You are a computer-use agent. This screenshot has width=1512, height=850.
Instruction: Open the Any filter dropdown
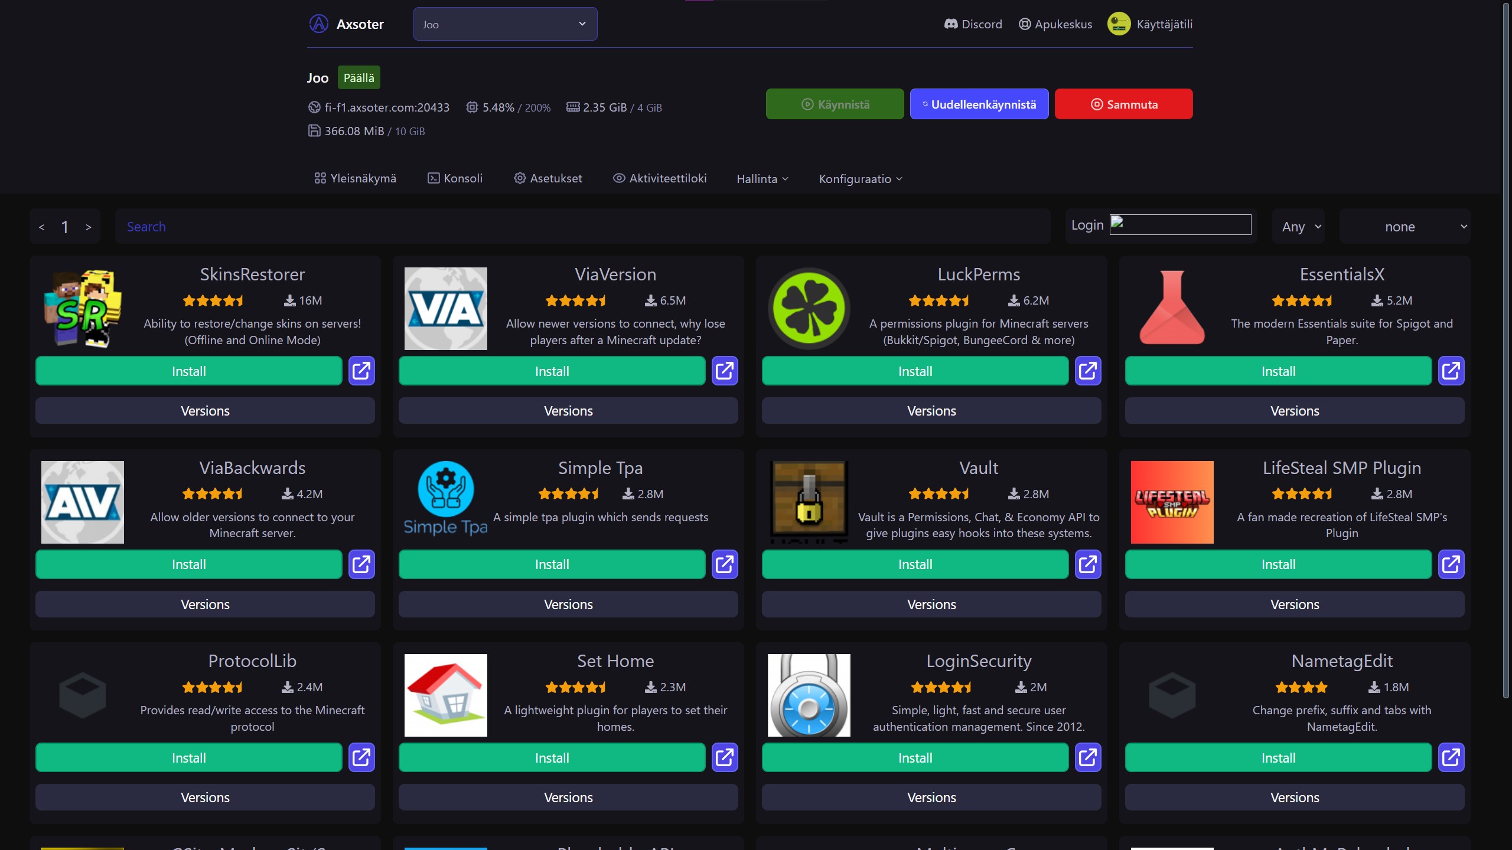(x=1298, y=227)
